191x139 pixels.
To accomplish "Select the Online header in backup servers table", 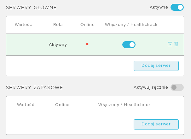I will click(62, 105).
